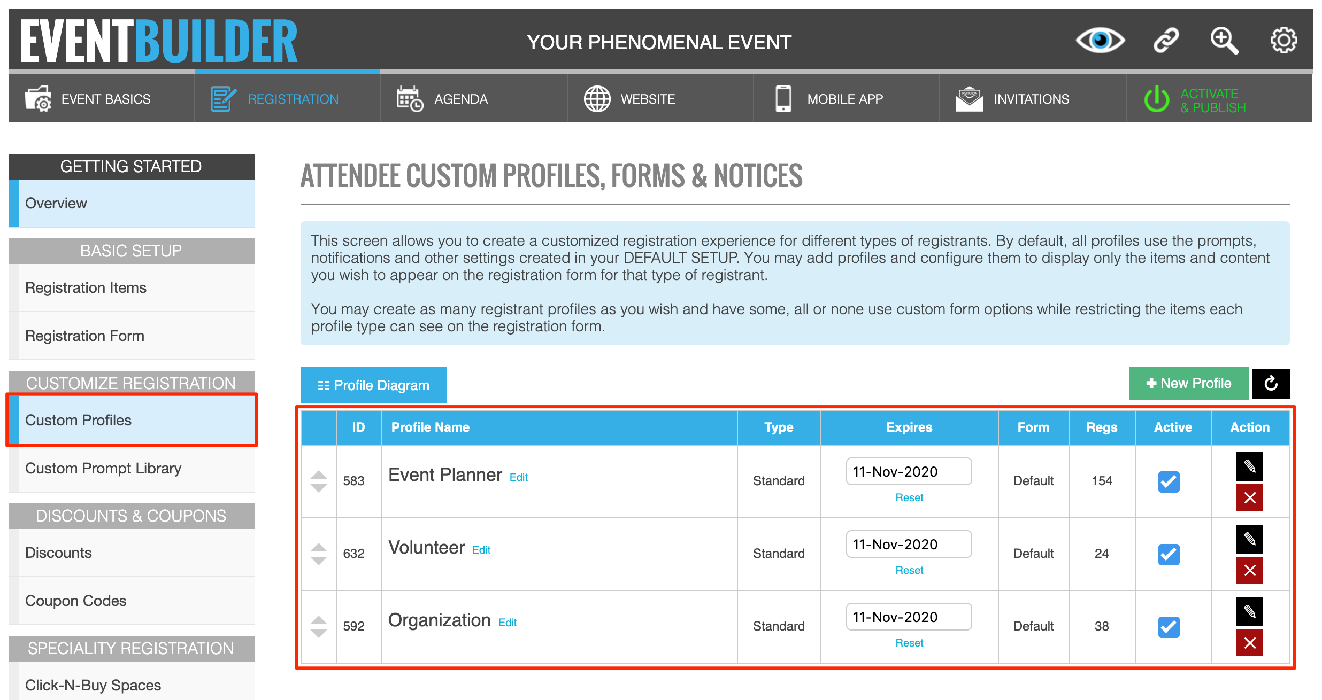Click the Agenda calendar icon

(x=410, y=99)
